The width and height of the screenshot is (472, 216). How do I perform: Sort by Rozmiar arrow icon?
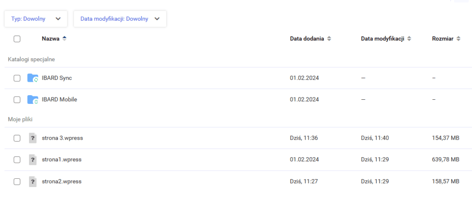click(458, 39)
